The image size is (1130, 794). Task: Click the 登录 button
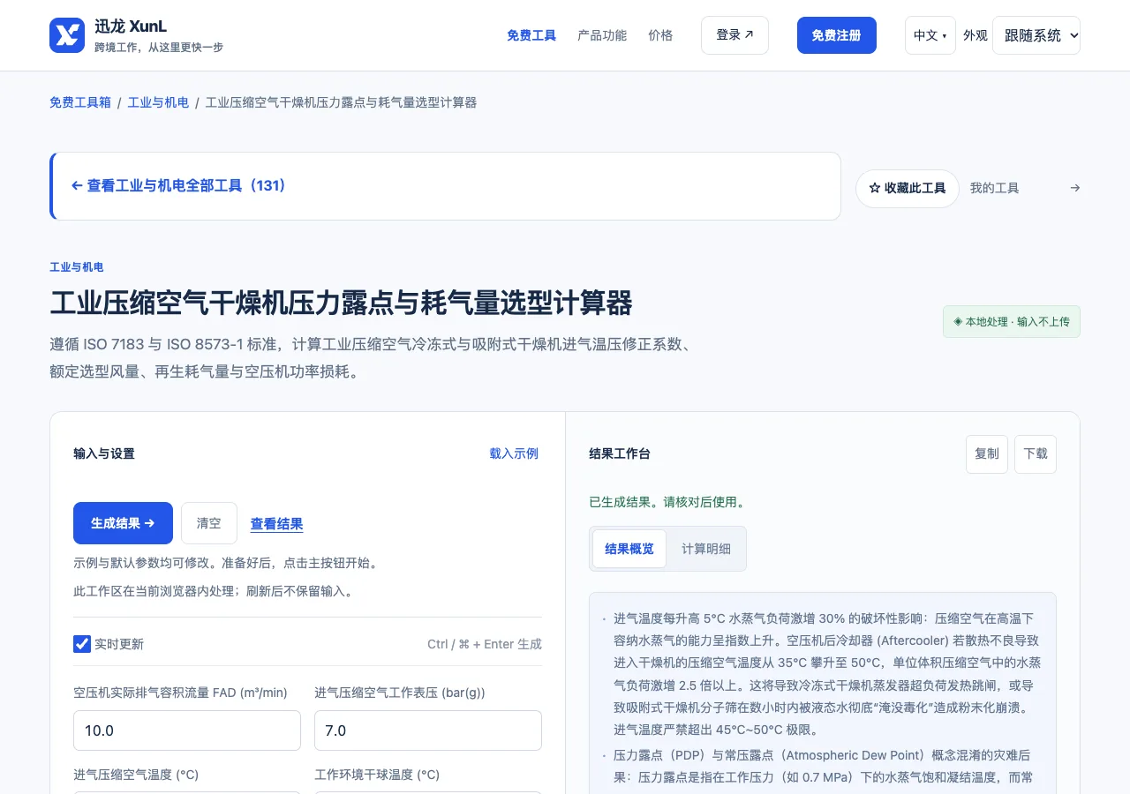click(x=734, y=35)
